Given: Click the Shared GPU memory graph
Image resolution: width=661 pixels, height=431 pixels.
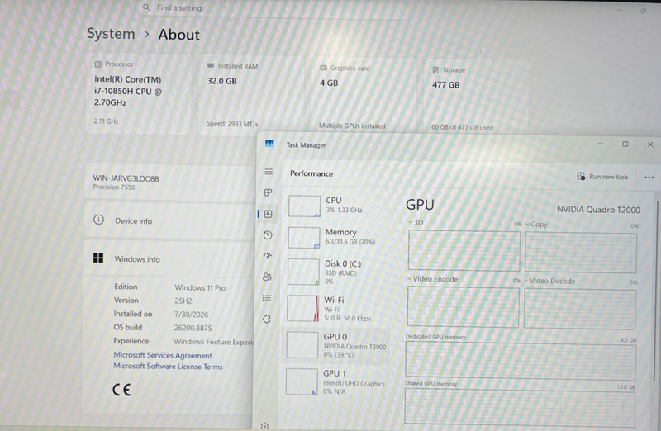Looking at the screenshot, I should 520,406.
